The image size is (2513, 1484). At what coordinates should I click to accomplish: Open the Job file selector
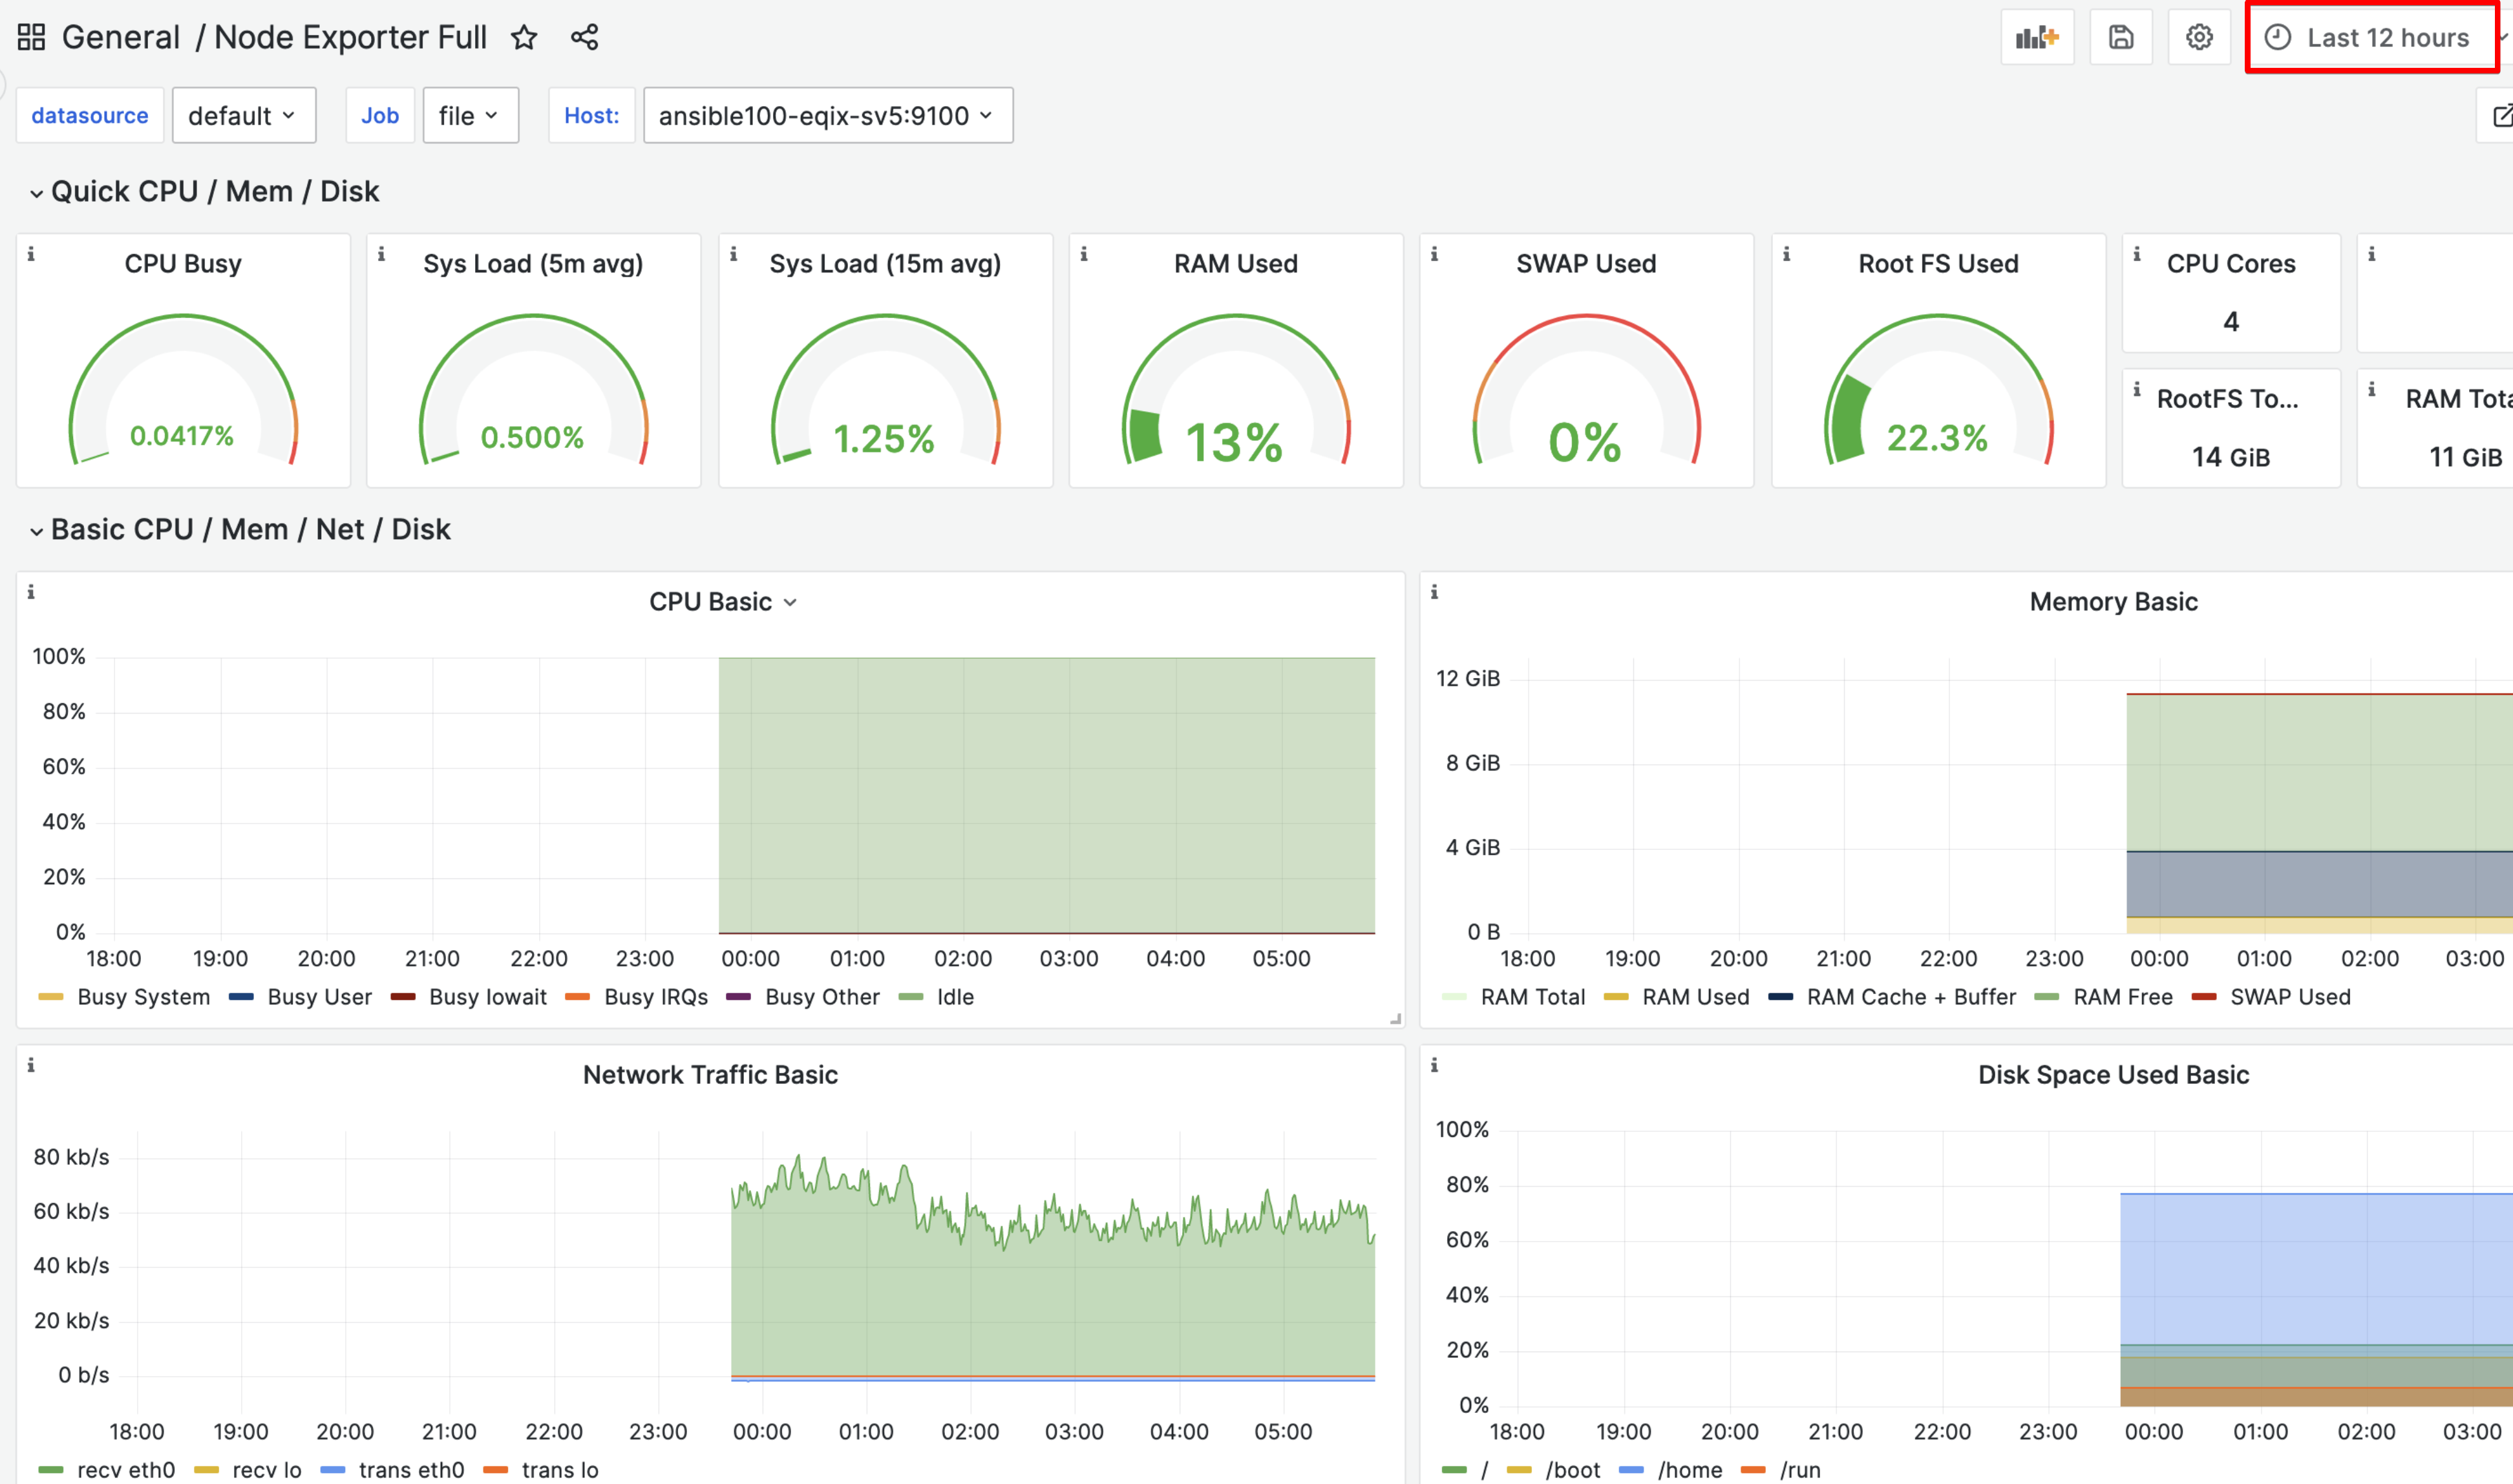point(470,115)
